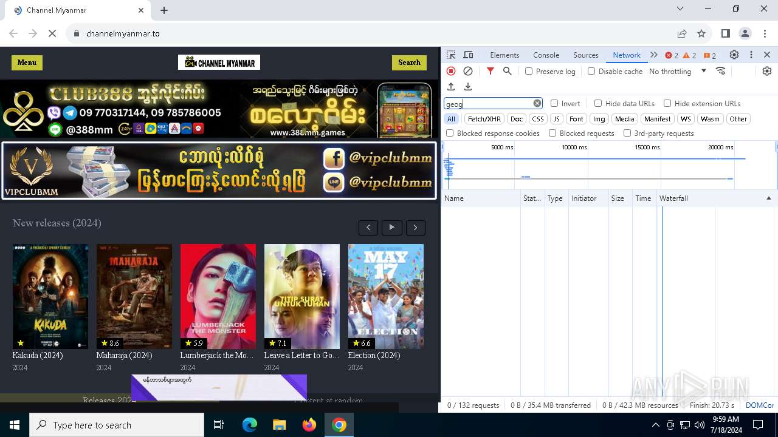Viewport: 778px width, 437px height.
Task: Open Chrome tab search chevron
Action: pos(680,8)
